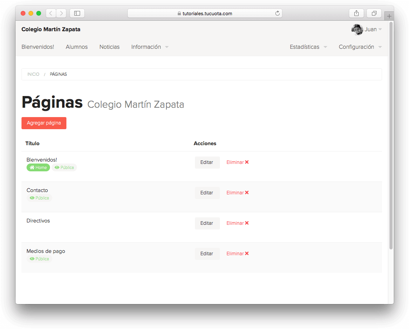Click the Pública eye badge on Medios de pago
The image size is (409, 329).
(39, 259)
